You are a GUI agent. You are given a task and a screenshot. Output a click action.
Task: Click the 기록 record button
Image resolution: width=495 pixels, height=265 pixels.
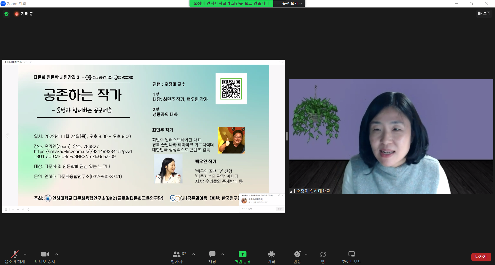coord(271,257)
